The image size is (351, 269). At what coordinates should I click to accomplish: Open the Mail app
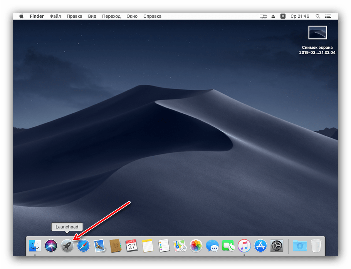click(99, 246)
